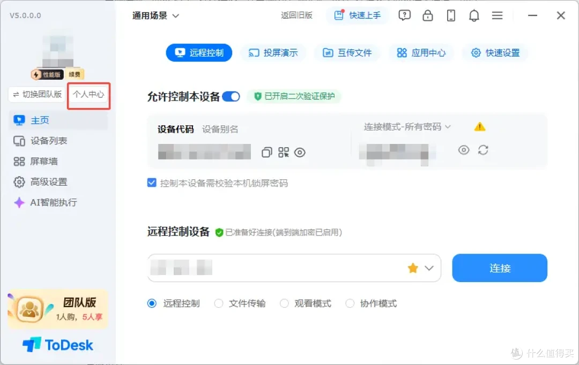Viewport: 579px width, 365px height.
Task: Click the 续费 renew badge
Action: click(75, 74)
